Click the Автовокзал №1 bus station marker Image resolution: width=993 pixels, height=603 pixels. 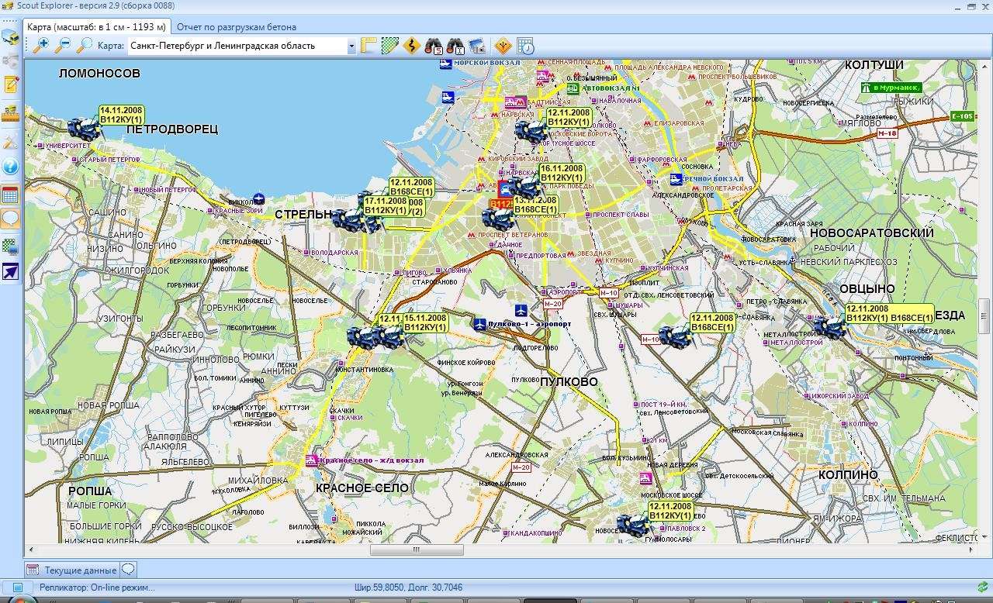point(573,88)
